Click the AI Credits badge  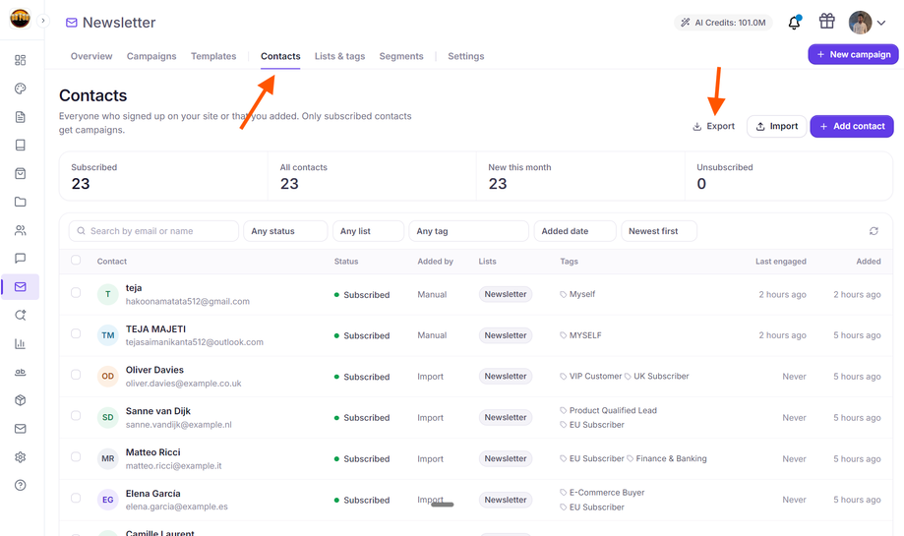coord(724,23)
